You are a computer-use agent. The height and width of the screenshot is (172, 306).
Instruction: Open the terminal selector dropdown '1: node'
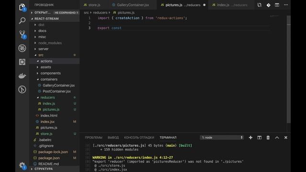pos(222,138)
